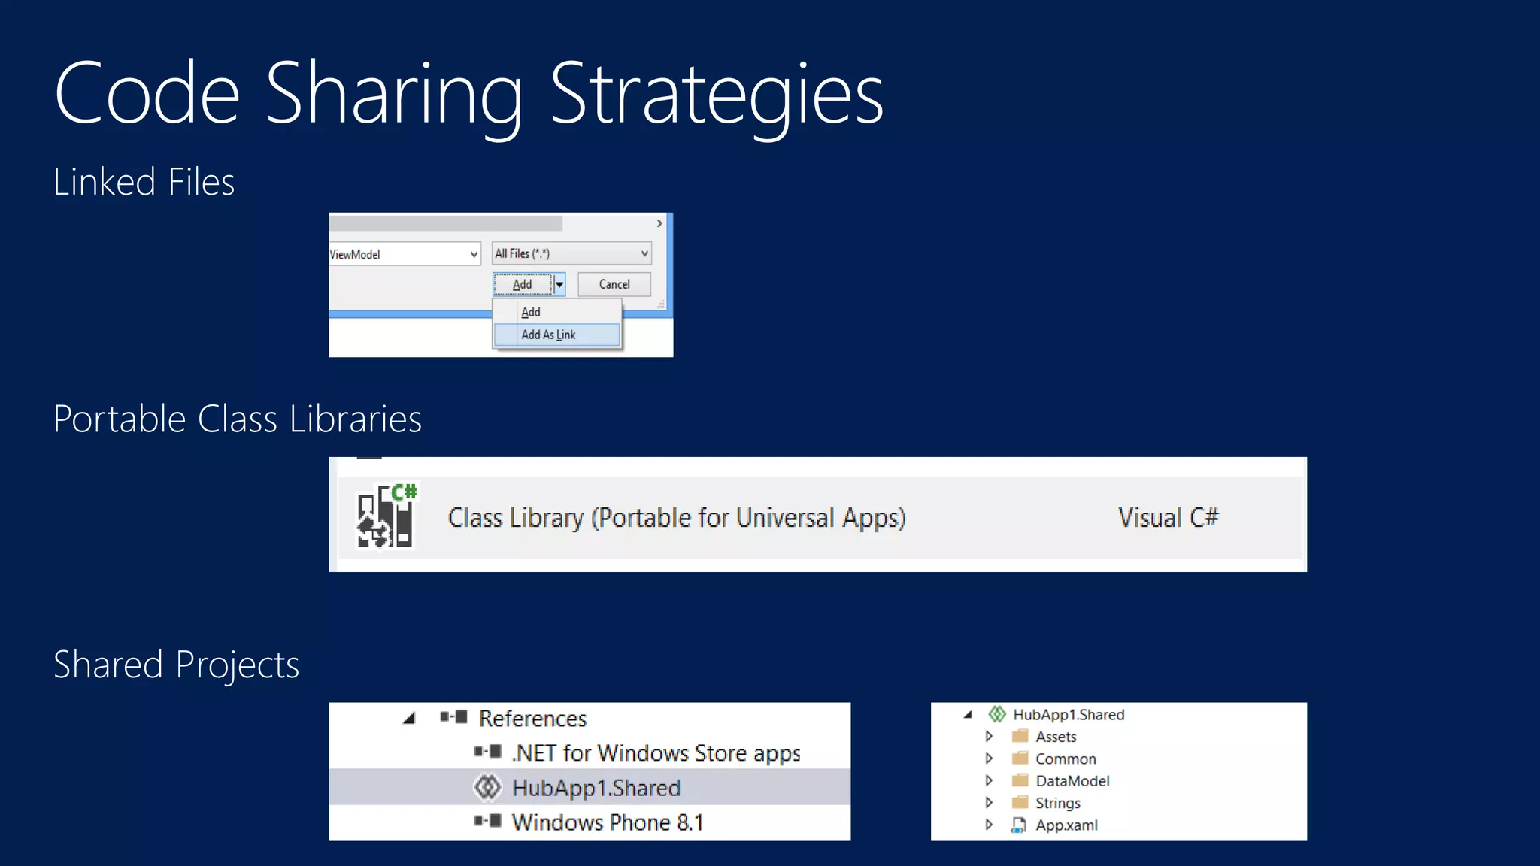Collapse the References tree node

409,719
